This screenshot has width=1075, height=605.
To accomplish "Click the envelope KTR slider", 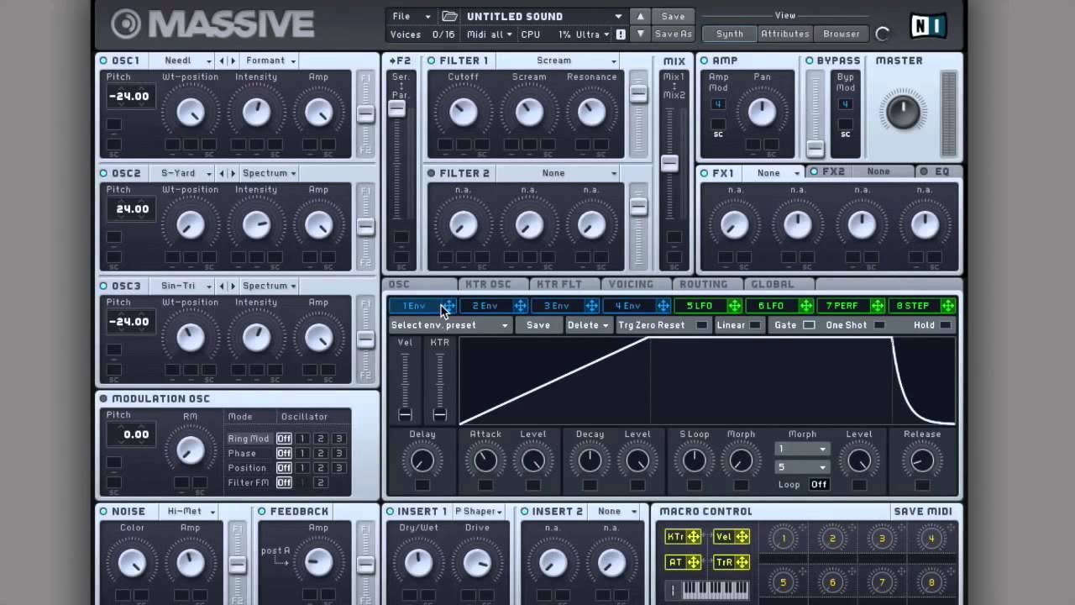I will (439, 387).
